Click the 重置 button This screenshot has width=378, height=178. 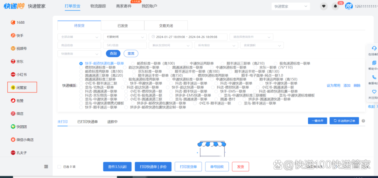[x=131, y=54]
